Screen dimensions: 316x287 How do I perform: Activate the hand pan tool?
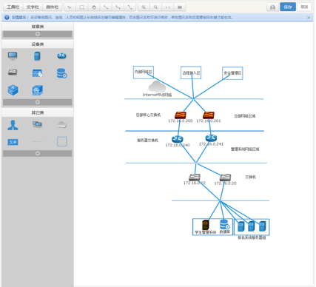coord(94,7)
